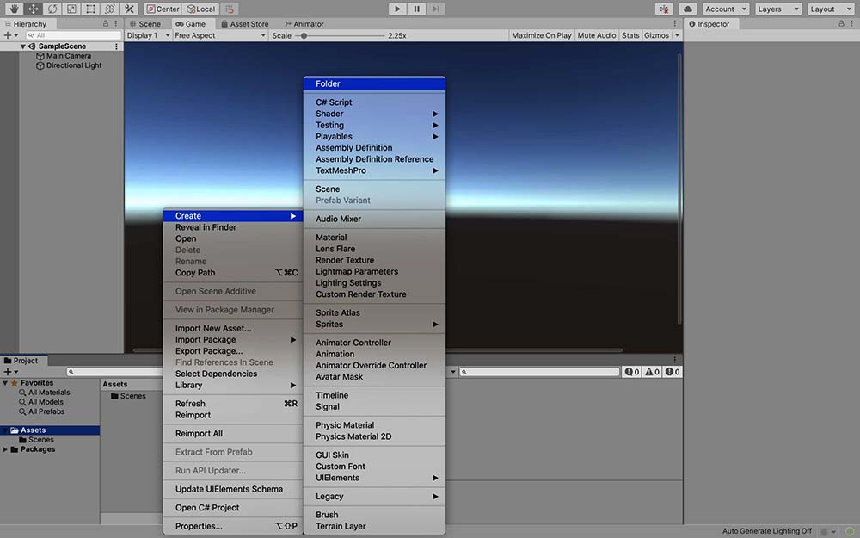Open the Free Aspect dropdown

(218, 35)
